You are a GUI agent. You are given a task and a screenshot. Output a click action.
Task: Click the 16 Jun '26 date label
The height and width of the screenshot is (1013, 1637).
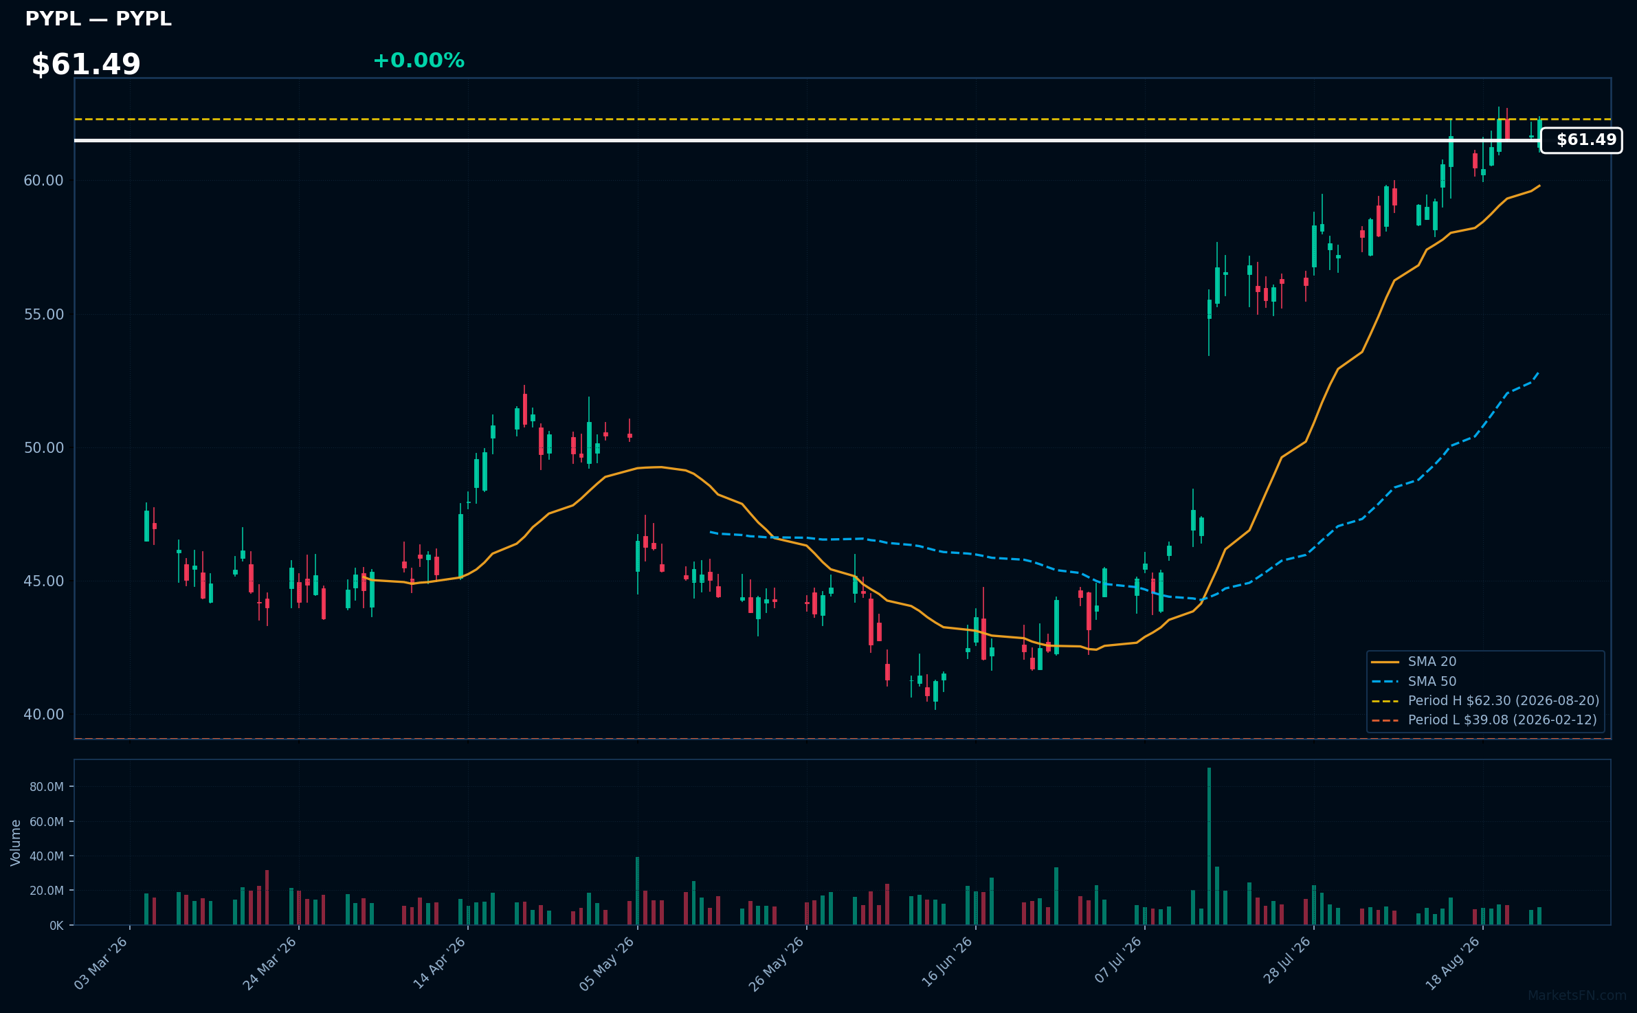click(x=947, y=962)
